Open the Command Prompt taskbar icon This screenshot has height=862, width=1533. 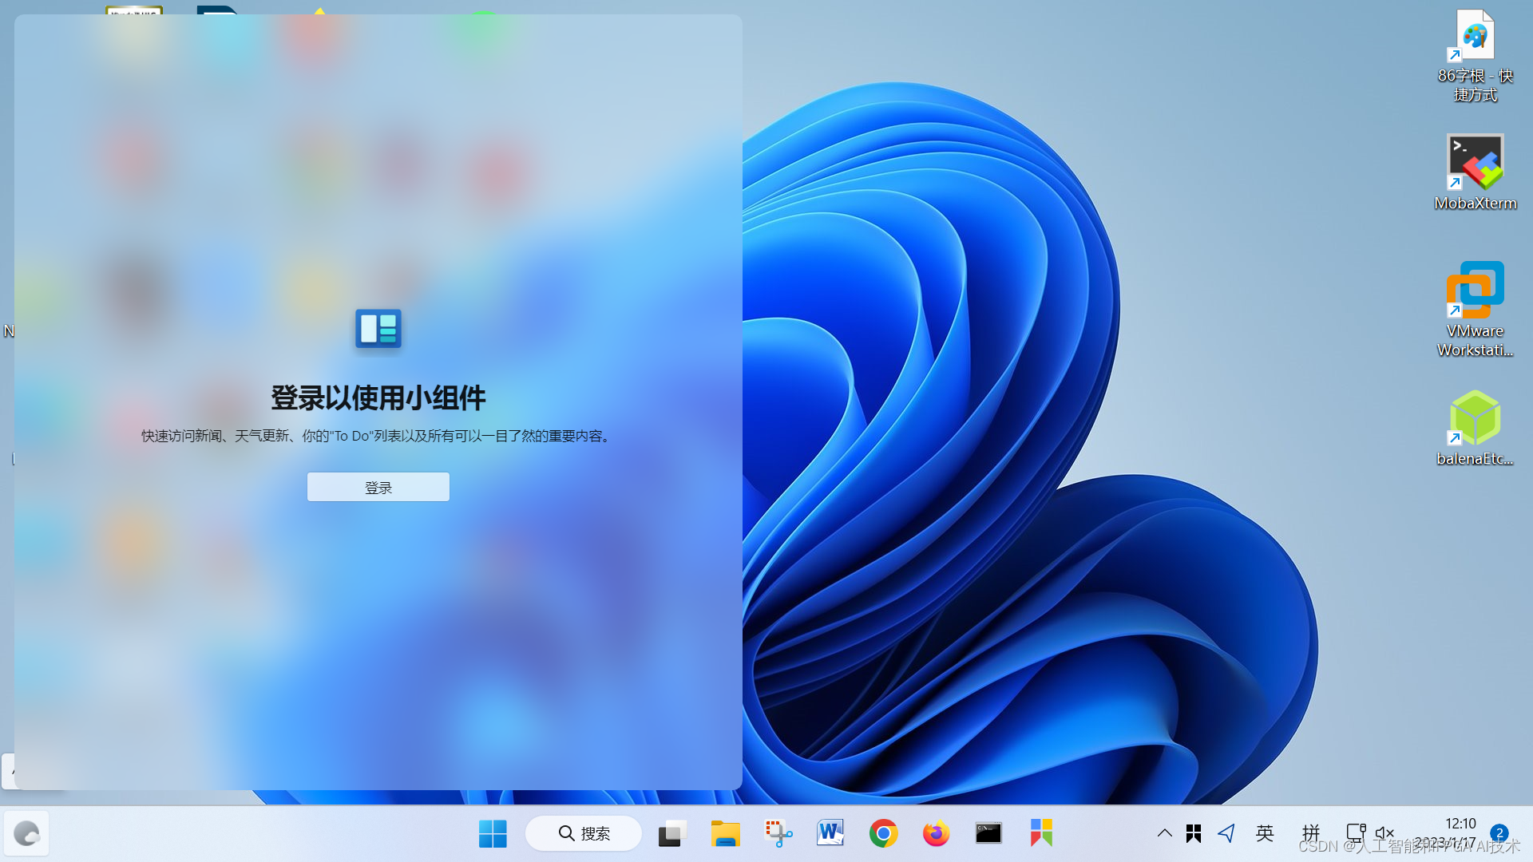point(988,833)
